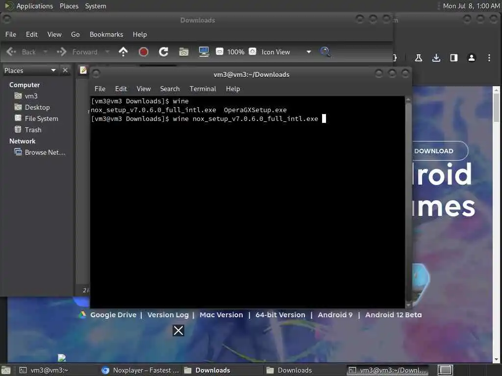
Task: Click the workspace switcher in bottom panel
Action: [445, 370]
